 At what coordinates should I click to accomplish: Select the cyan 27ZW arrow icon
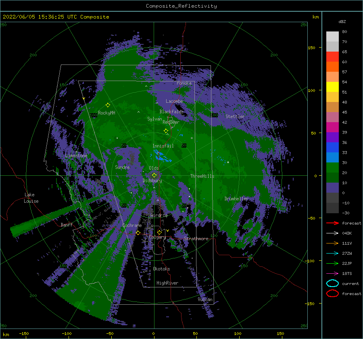point(332,254)
